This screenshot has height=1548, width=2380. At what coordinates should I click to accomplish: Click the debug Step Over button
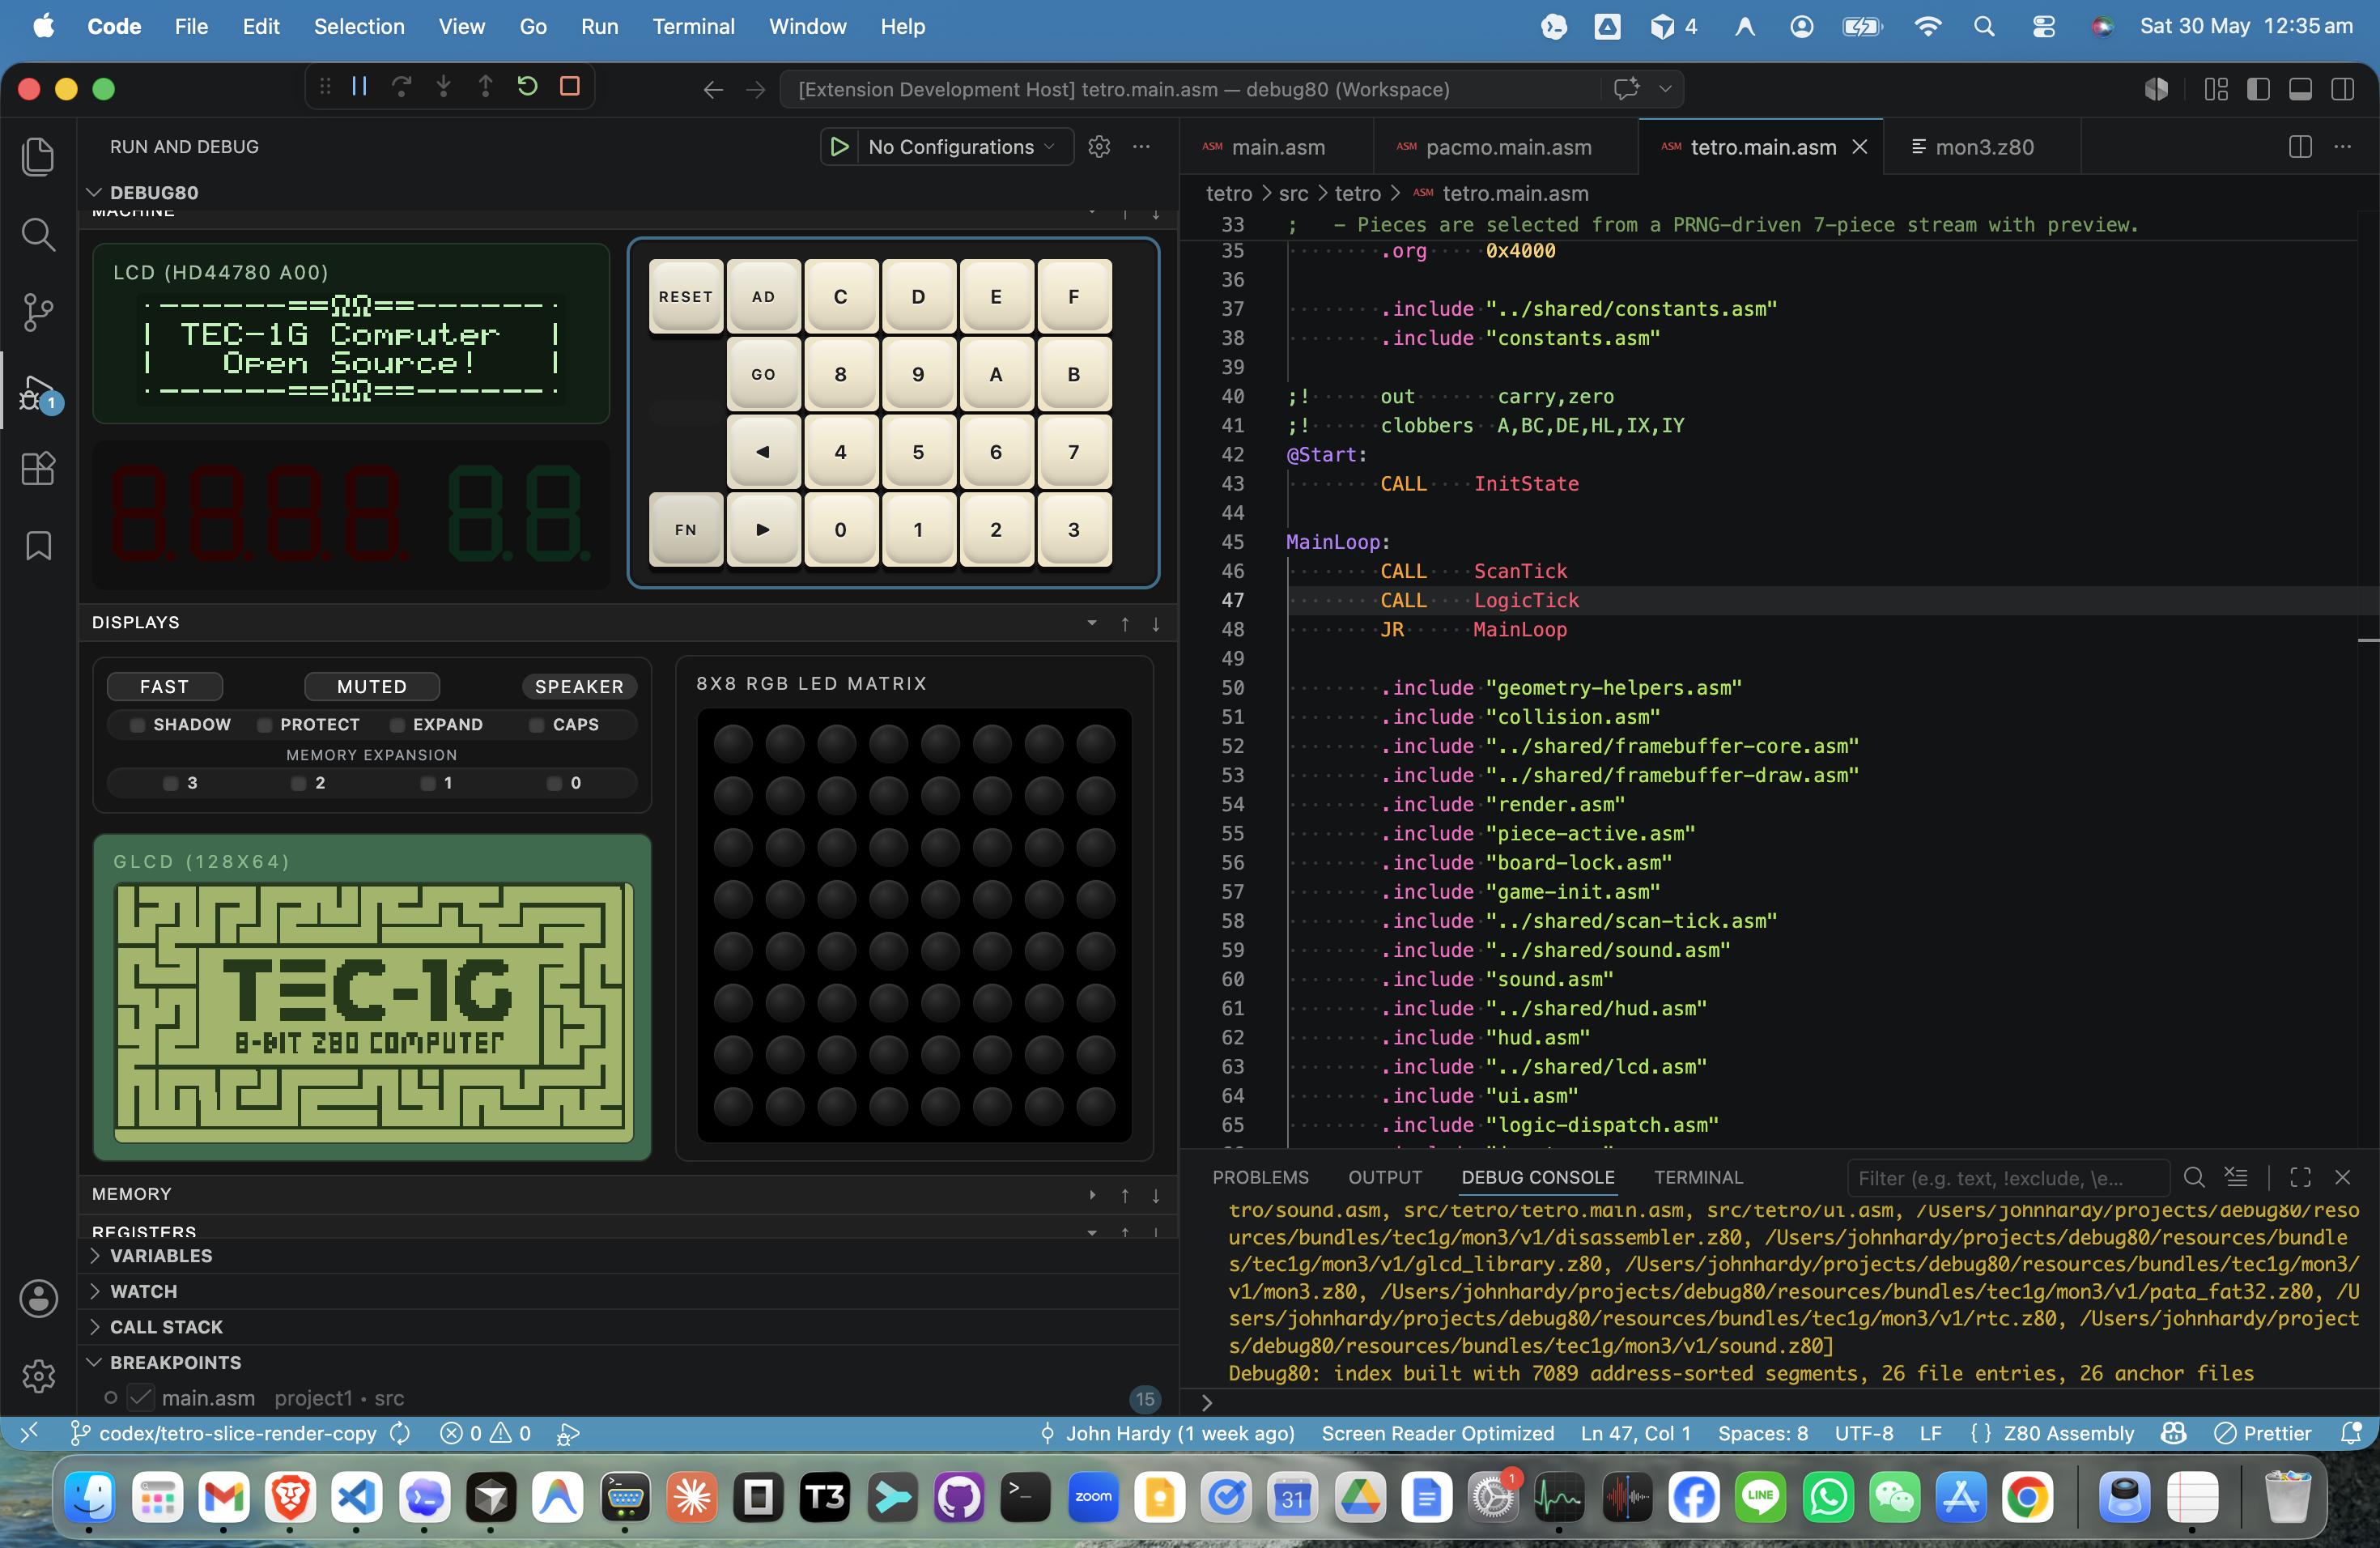click(402, 87)
